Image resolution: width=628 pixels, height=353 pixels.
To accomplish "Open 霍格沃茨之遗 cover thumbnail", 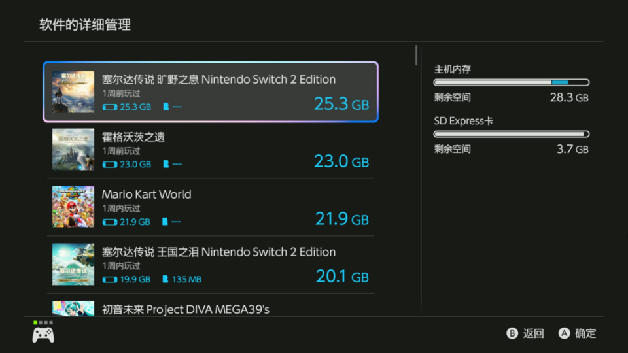I will [73, 149].
